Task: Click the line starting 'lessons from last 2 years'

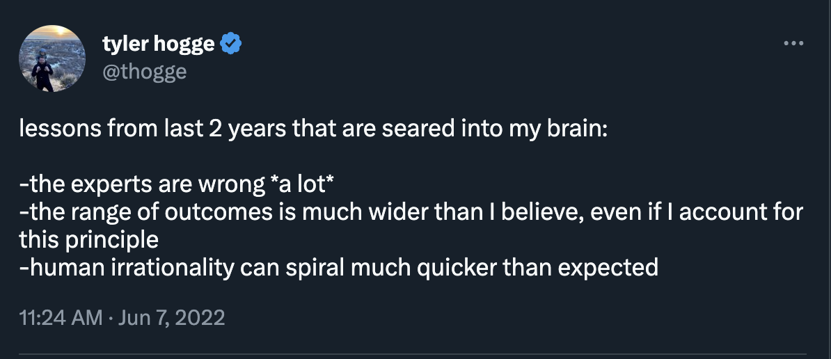Action: click(x=313, y=130)
